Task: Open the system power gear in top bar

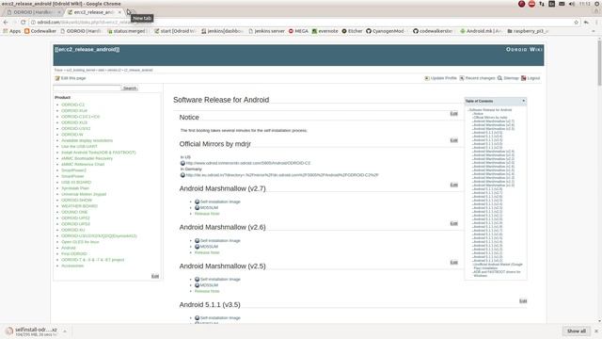Action: [597, 4]
